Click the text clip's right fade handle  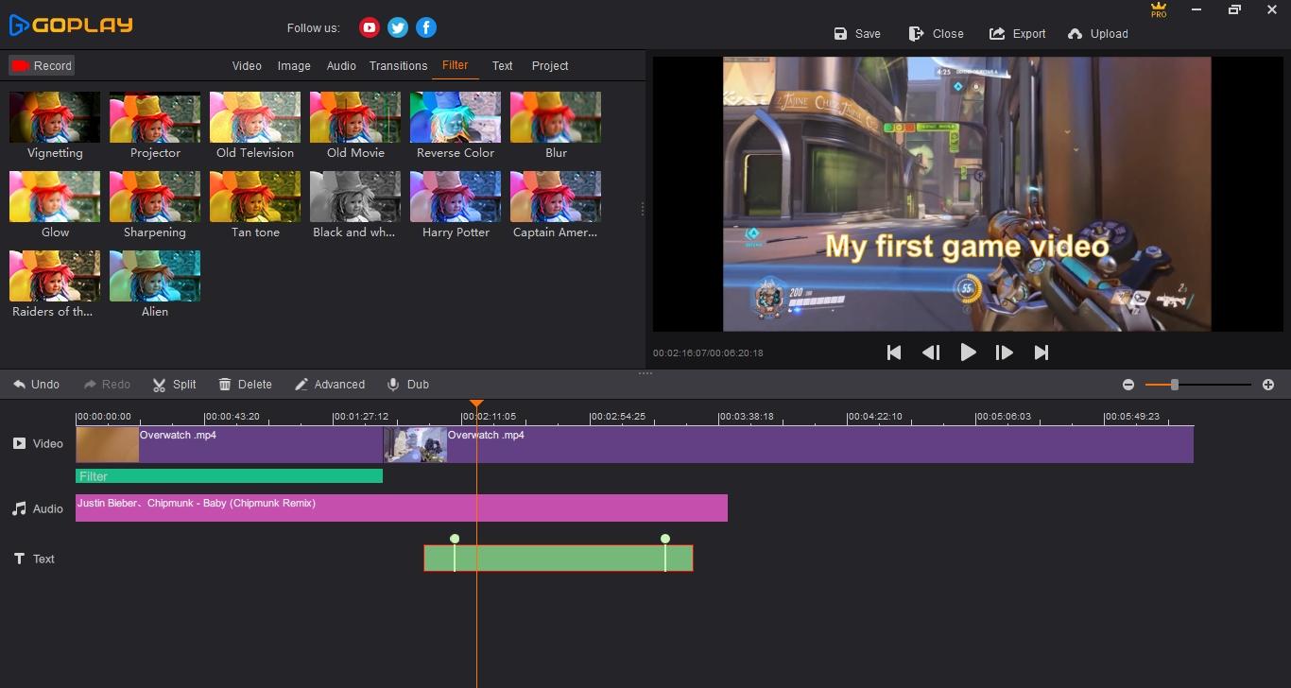coord(665,539)
